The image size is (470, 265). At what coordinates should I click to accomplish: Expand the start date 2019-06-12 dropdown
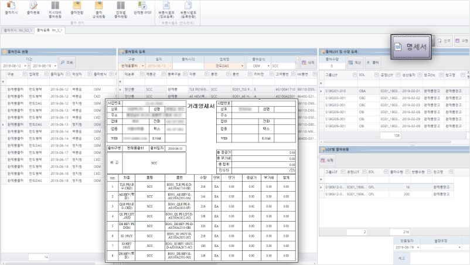tap(25, 66)
